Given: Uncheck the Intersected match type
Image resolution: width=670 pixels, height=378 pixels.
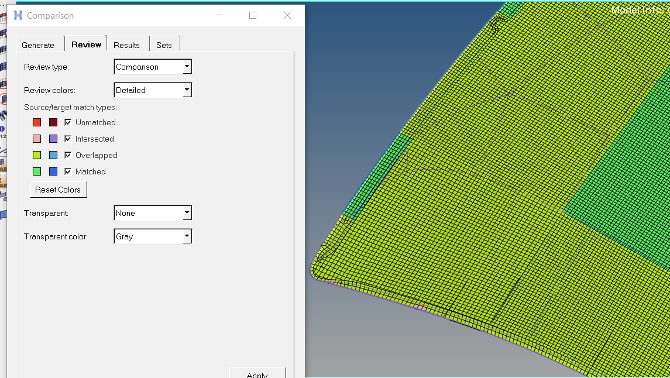Looking at the screenshot, I should [68, 139].
